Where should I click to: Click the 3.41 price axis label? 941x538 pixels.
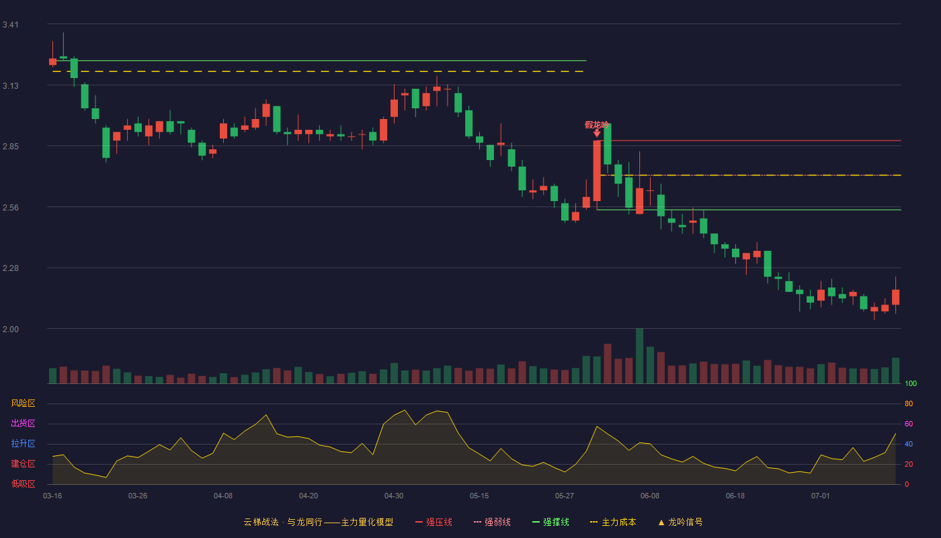click(11, 25)
